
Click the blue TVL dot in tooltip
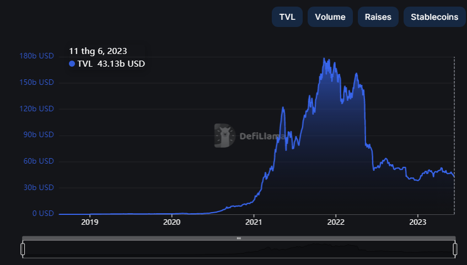click(x=72, y=64)
